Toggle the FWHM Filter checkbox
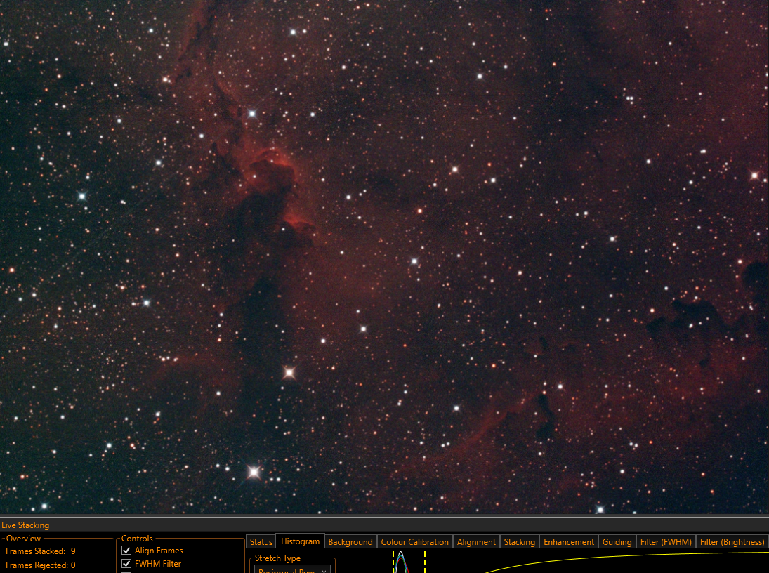Viewport: 769px width, 573px height. coord(126,564)
